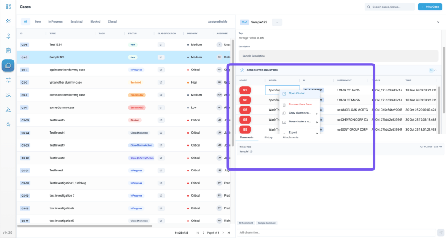The image size is (446, 238).
Task: Click the send observation arrow icon
Action: click(x=441, y=232)
